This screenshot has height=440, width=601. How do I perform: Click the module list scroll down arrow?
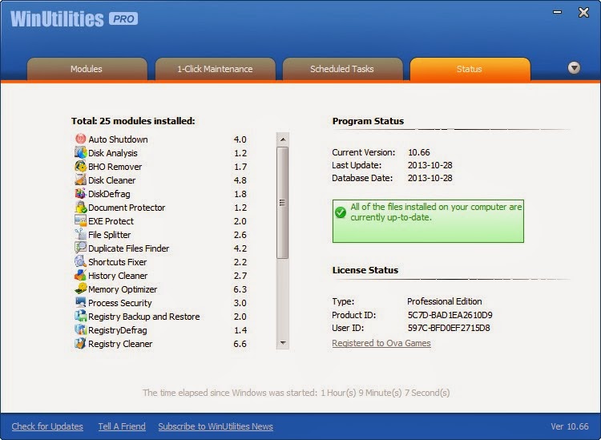click(283, 343)
